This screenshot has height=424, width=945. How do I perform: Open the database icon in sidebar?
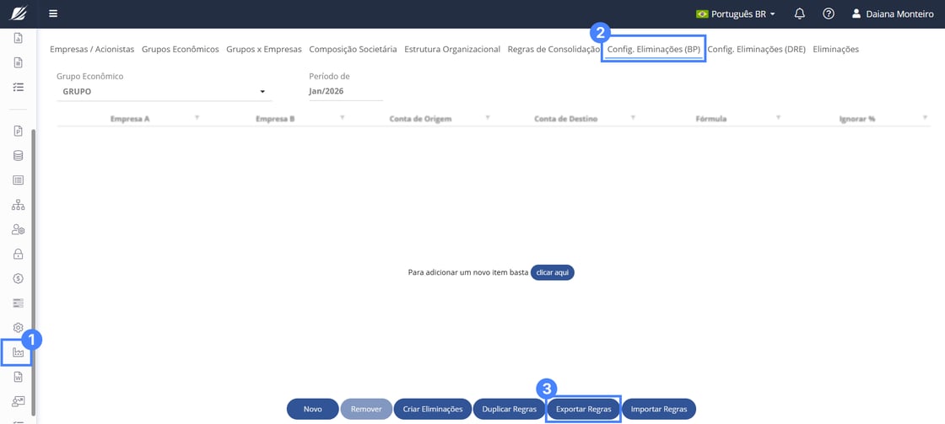coord(18,156)
